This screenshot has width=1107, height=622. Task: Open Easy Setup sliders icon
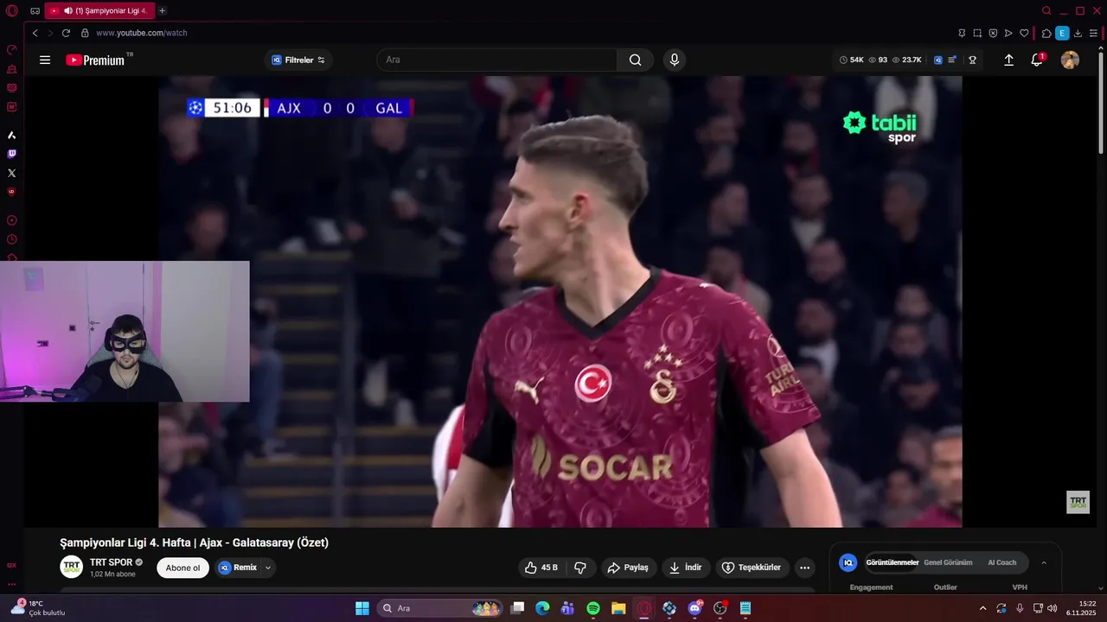[x=1093, y=33]
